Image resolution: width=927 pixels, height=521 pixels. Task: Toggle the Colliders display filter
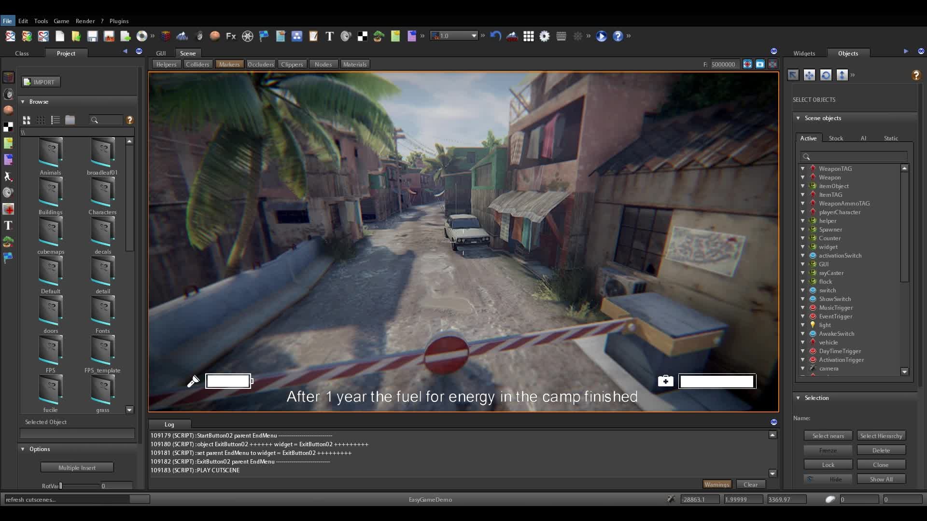point(197,64)
